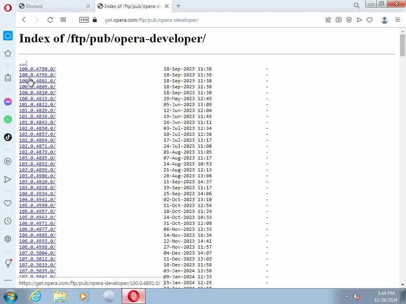Open the 100.0.4815.0/ folder link
The width and height of the screenshot is (406, 304).
[x=37, y=99]
